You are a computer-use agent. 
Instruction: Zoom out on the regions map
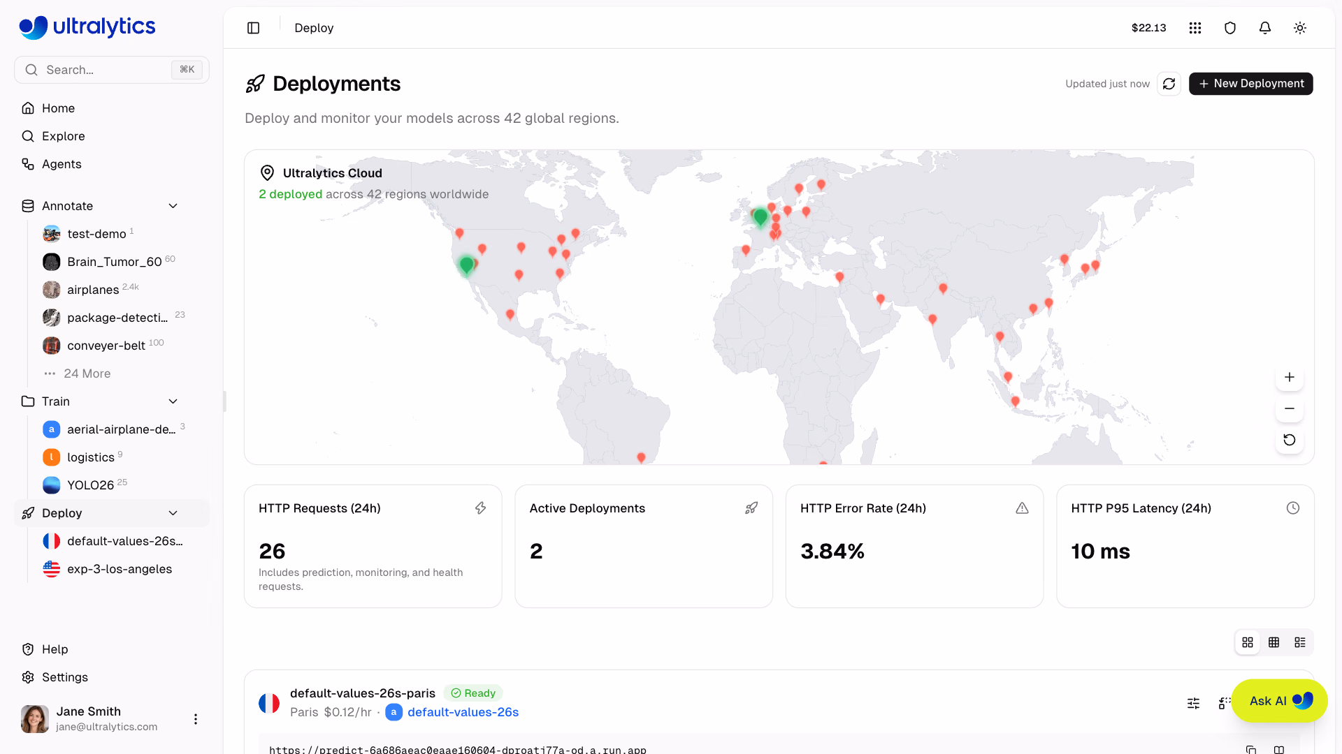pos(1290,408)
